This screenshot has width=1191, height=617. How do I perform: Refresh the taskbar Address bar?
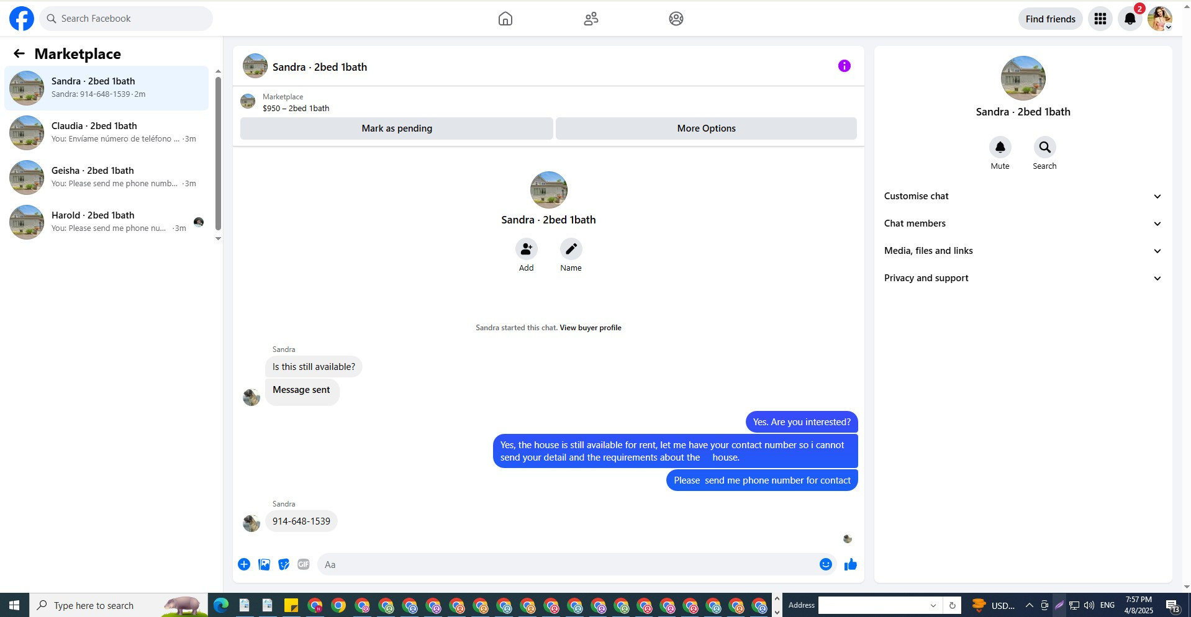point(952,605)
